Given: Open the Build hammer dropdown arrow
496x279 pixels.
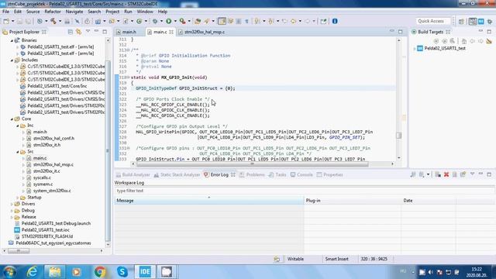Looking at the screenshot, I should (60, 21).
